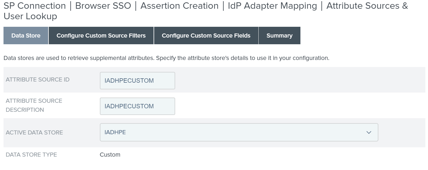Viewport: 428px width, 170px height.
Task: Click the ATTRIBUTE SOURCE DESCRIPTION label
Action: tap(34, 105)
